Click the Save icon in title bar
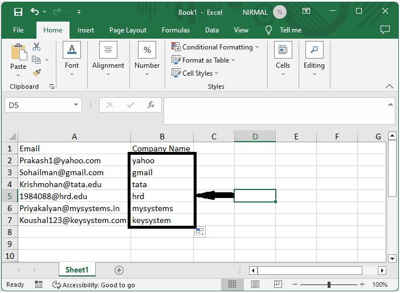Image resolution: width=400 pixels, height=293 pixels. tap(18, 11)
